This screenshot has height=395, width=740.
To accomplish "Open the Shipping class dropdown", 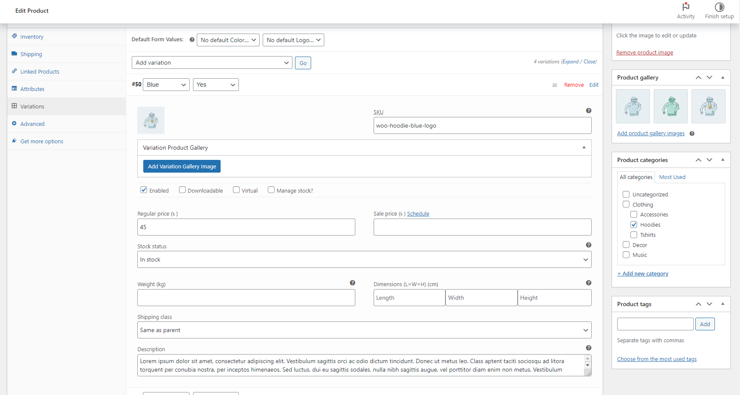I will pos(364,330).
